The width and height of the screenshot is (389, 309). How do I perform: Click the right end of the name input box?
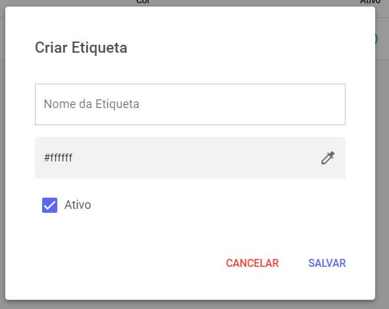(x=332, y=104)
